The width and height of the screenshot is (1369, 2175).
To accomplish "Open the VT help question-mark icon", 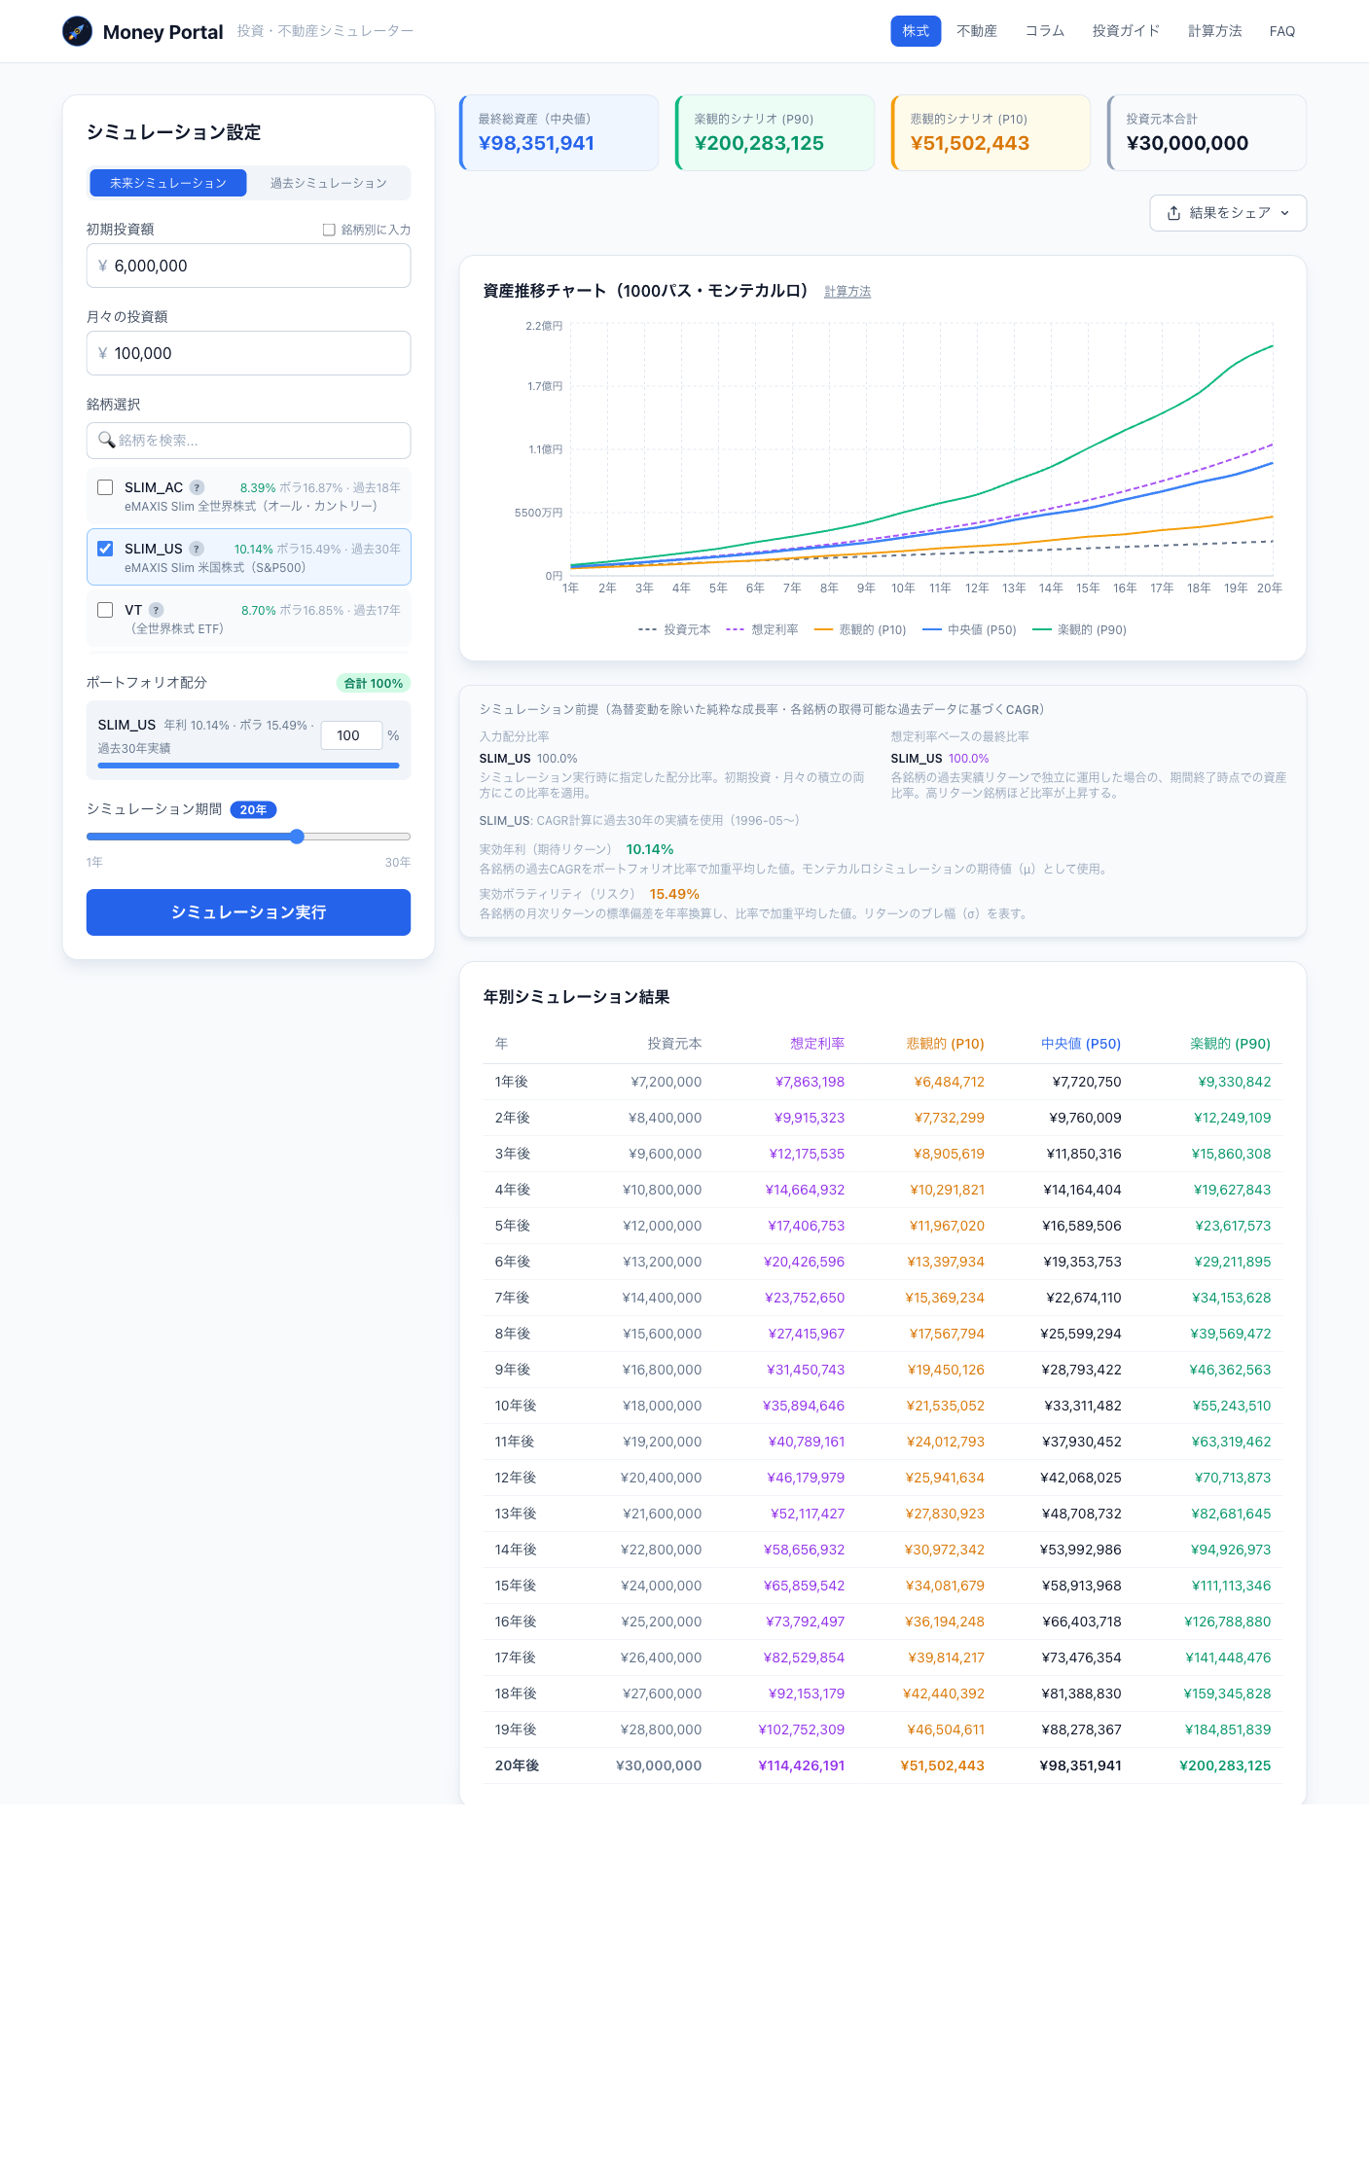I will click(156, 610).
